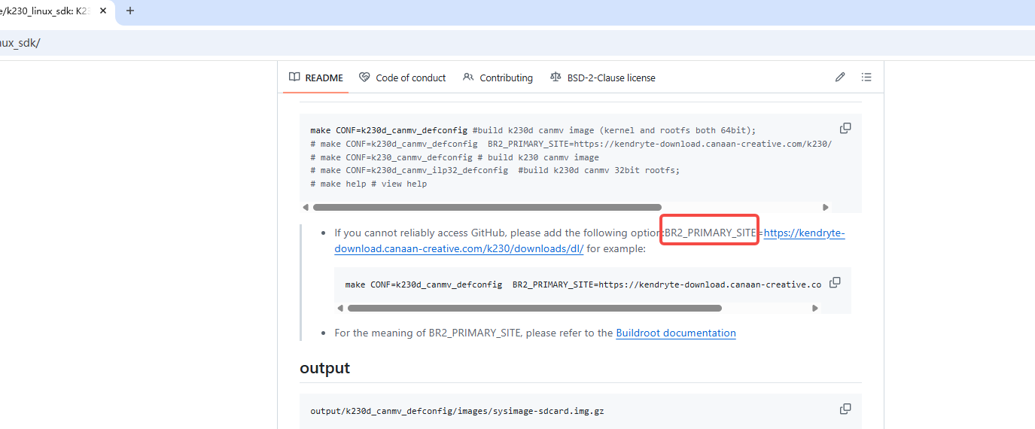
Task: Switch to the README tab
Action: pos(316,78)
